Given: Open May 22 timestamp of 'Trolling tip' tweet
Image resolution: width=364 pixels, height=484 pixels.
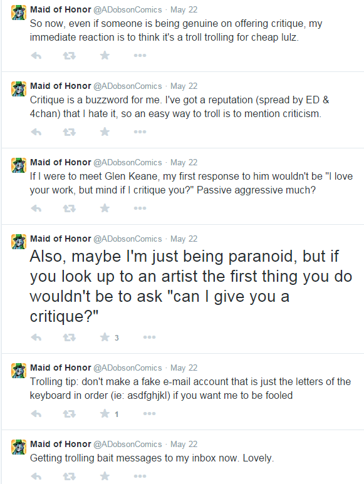Looking at the screenshot, I should coord(184,368).
